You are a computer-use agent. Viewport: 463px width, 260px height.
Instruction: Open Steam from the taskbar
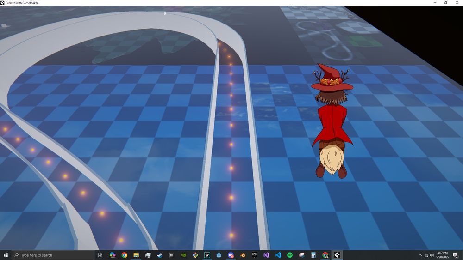(x=160, y=255)
